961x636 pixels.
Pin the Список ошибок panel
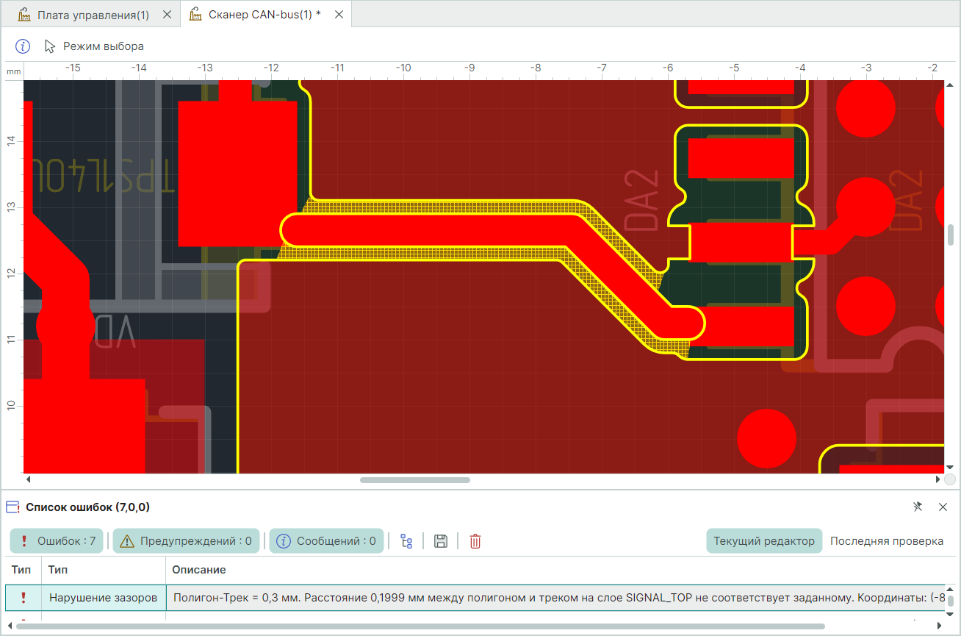pos(917,507)
